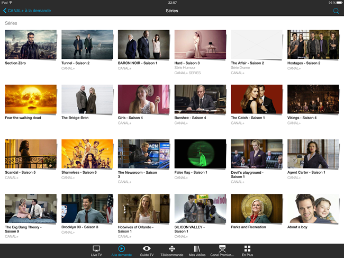344x258 pixels.
Task: Open Hard - Saison 3 title
Action: [187, 63]
